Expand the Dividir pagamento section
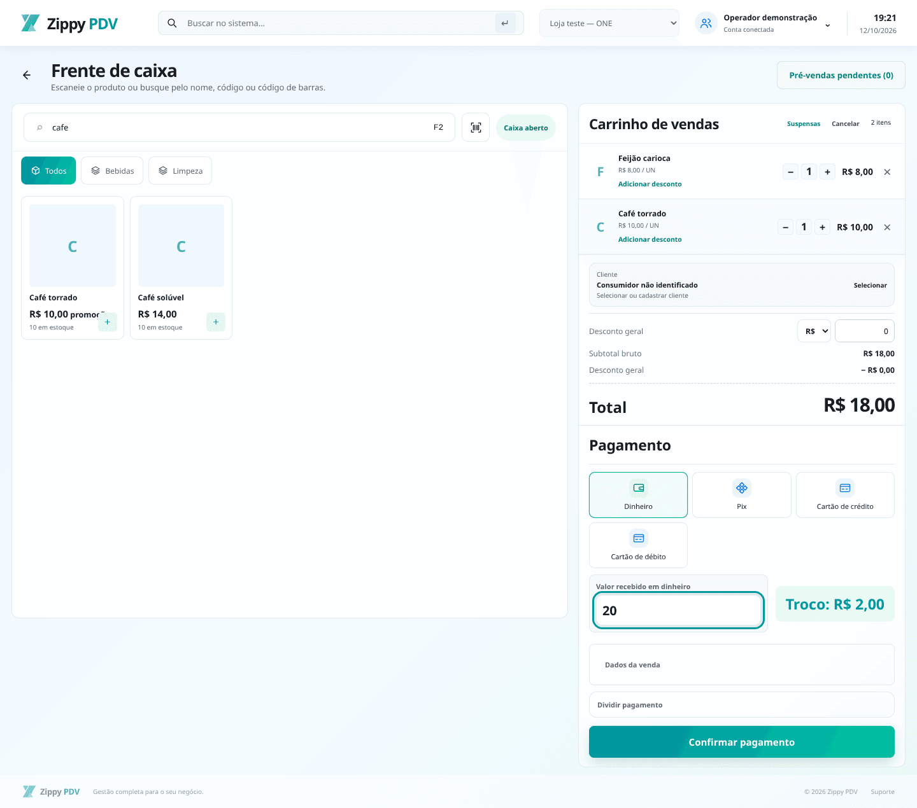The width and height of the screenshot is (917, 808). pyautogui.click(x=742, y=705)
